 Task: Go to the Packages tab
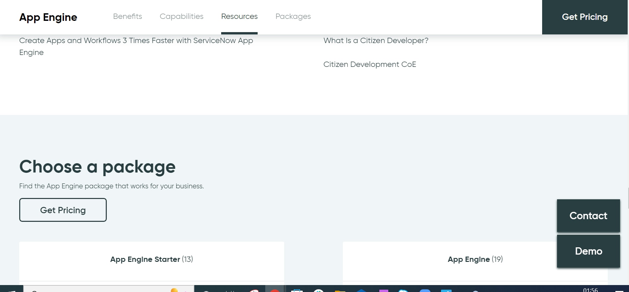[293, 17]
